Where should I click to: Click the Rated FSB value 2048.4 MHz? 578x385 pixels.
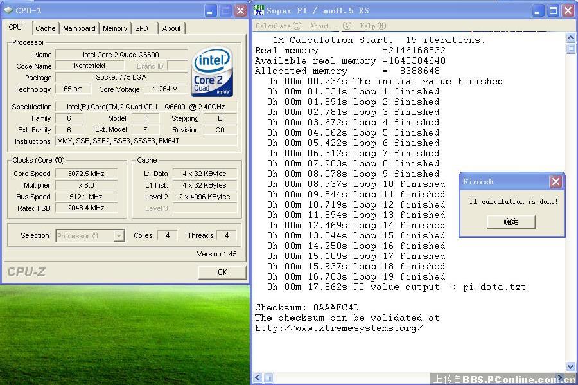point(86,208)
